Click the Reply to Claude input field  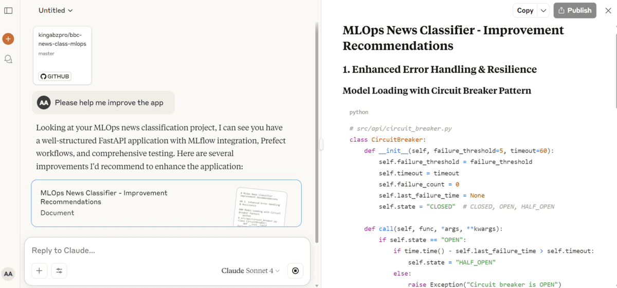pos(167,251)
